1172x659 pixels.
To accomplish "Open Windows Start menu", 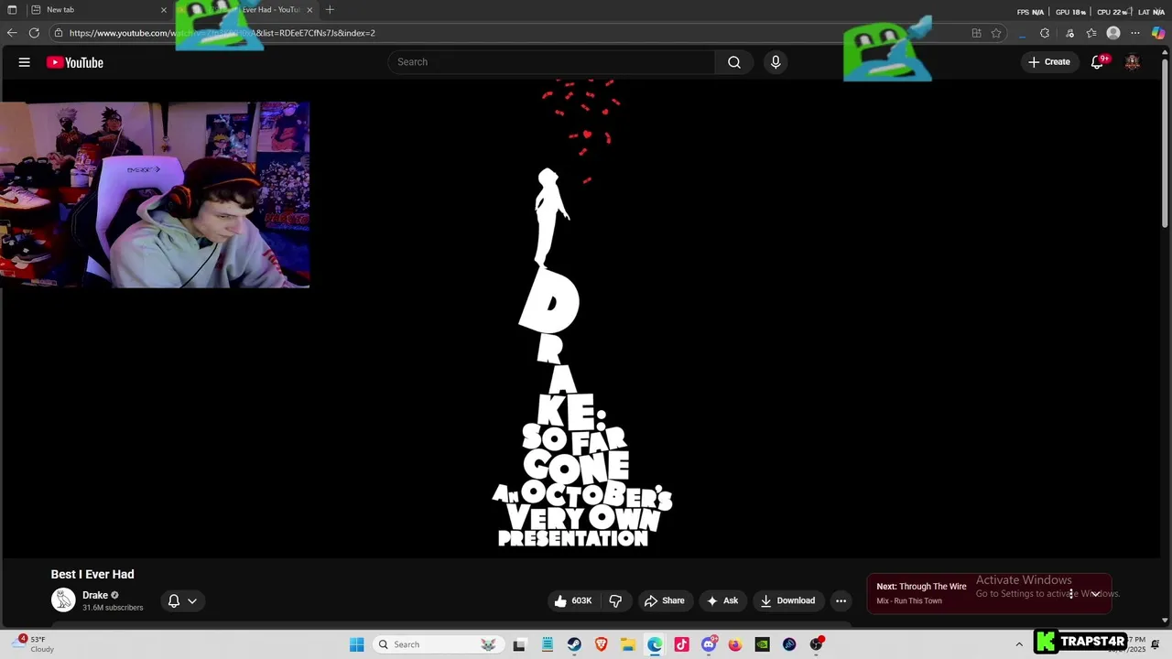I will [356, 644].
